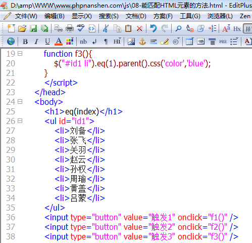Open Print Preview icon
This screenshot has height=243, width=252.
59,28
